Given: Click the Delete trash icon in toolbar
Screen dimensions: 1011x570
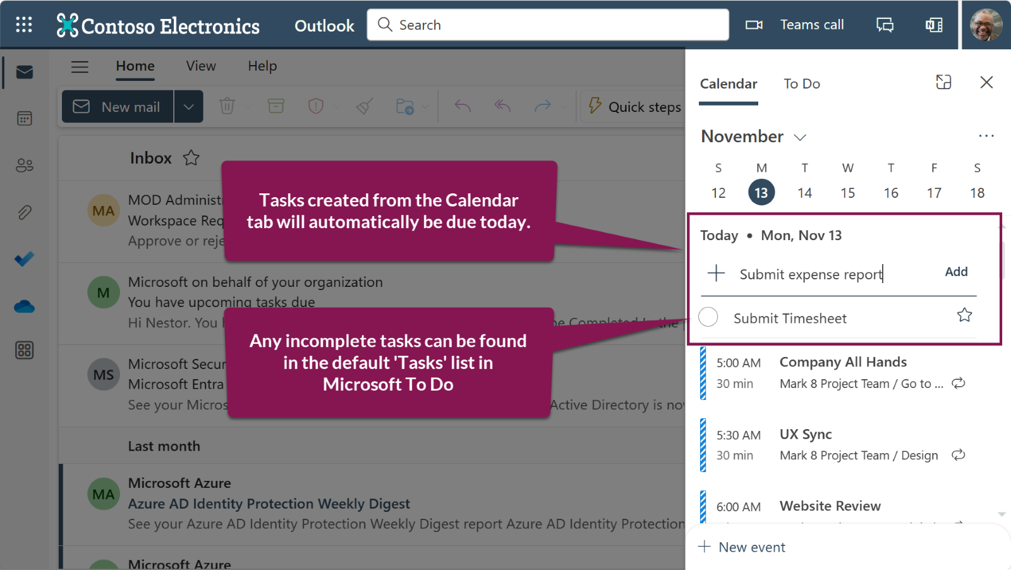Looking at the screenshot, I should coord(227,106).
